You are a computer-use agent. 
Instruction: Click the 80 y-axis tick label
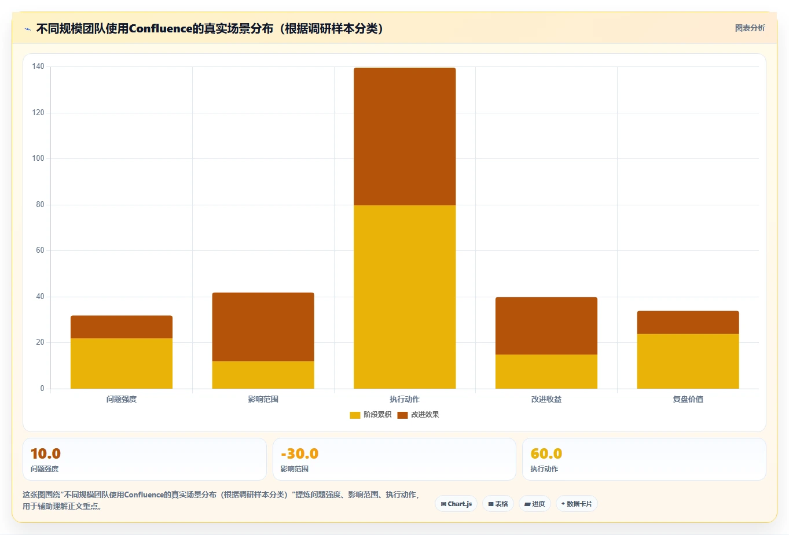click(x=40, y=204)
